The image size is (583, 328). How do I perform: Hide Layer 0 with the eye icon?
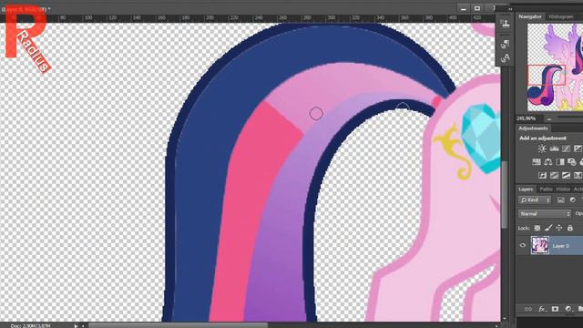(x=522, y=245)
